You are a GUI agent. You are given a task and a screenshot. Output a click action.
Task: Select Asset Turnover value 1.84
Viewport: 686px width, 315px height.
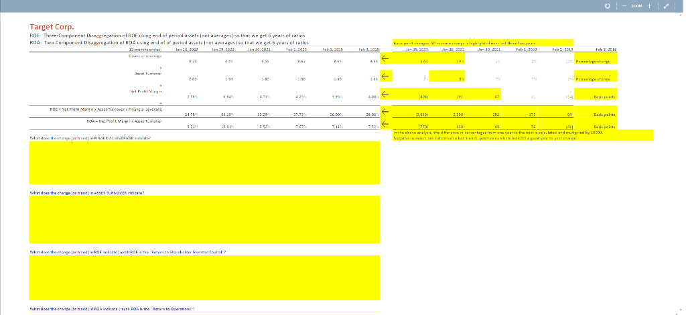click(x=375, y=79)
